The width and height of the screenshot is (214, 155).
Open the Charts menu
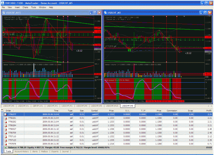click(25, 8)
